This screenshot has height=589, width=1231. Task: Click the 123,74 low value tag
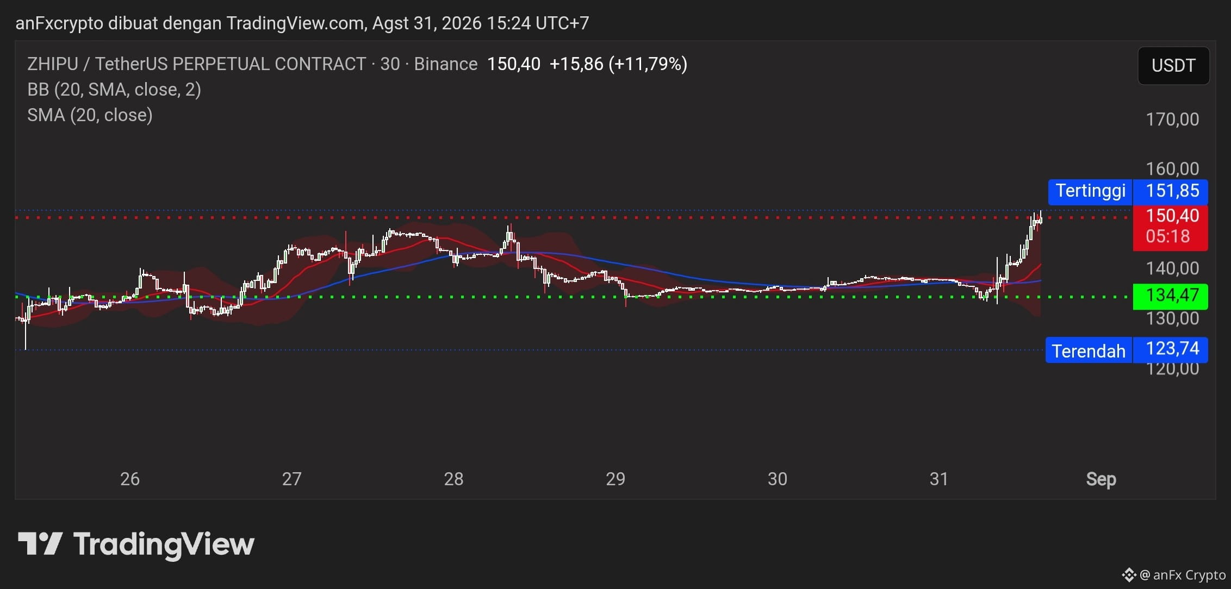[x=1172, y=349]
